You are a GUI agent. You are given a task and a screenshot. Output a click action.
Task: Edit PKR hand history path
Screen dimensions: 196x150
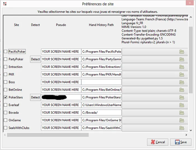point(101,74)
